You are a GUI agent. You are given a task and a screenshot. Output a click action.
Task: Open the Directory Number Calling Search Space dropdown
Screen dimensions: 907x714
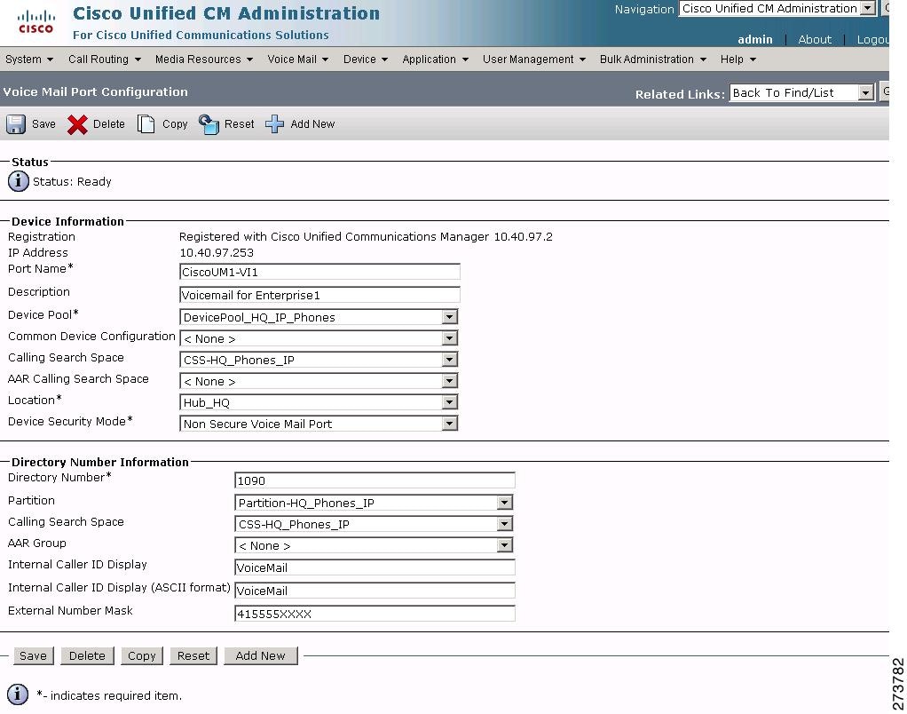point(504,524)
